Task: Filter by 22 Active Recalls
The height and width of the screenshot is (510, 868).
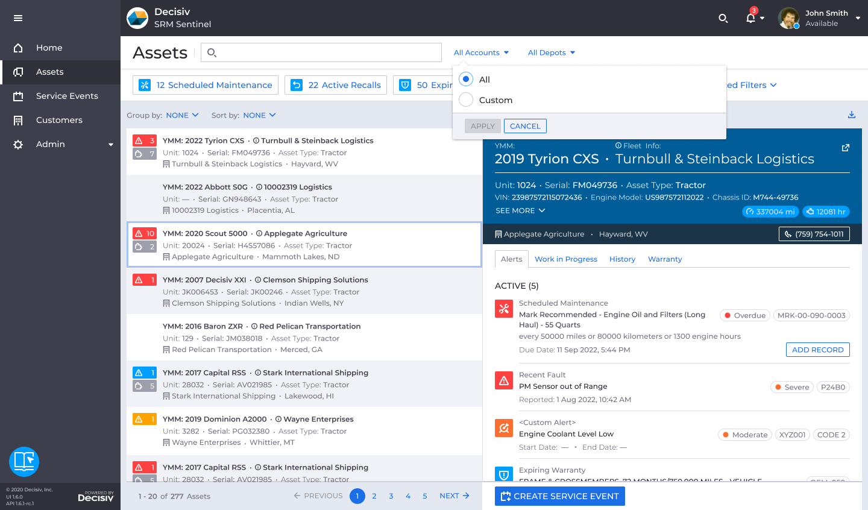Action: click(x=336, y=85)
